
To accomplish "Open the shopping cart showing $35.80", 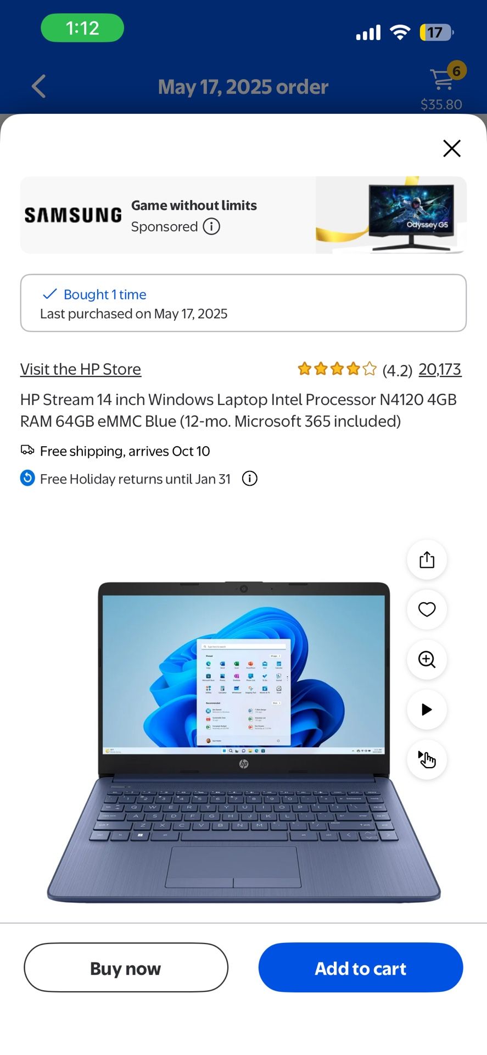I will (x=443, y=87).
